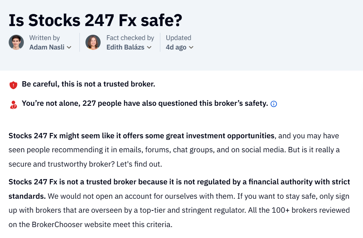
Task: Open Adam Nasli author name link
Action: pyautogui.click(x=47, y=47)
